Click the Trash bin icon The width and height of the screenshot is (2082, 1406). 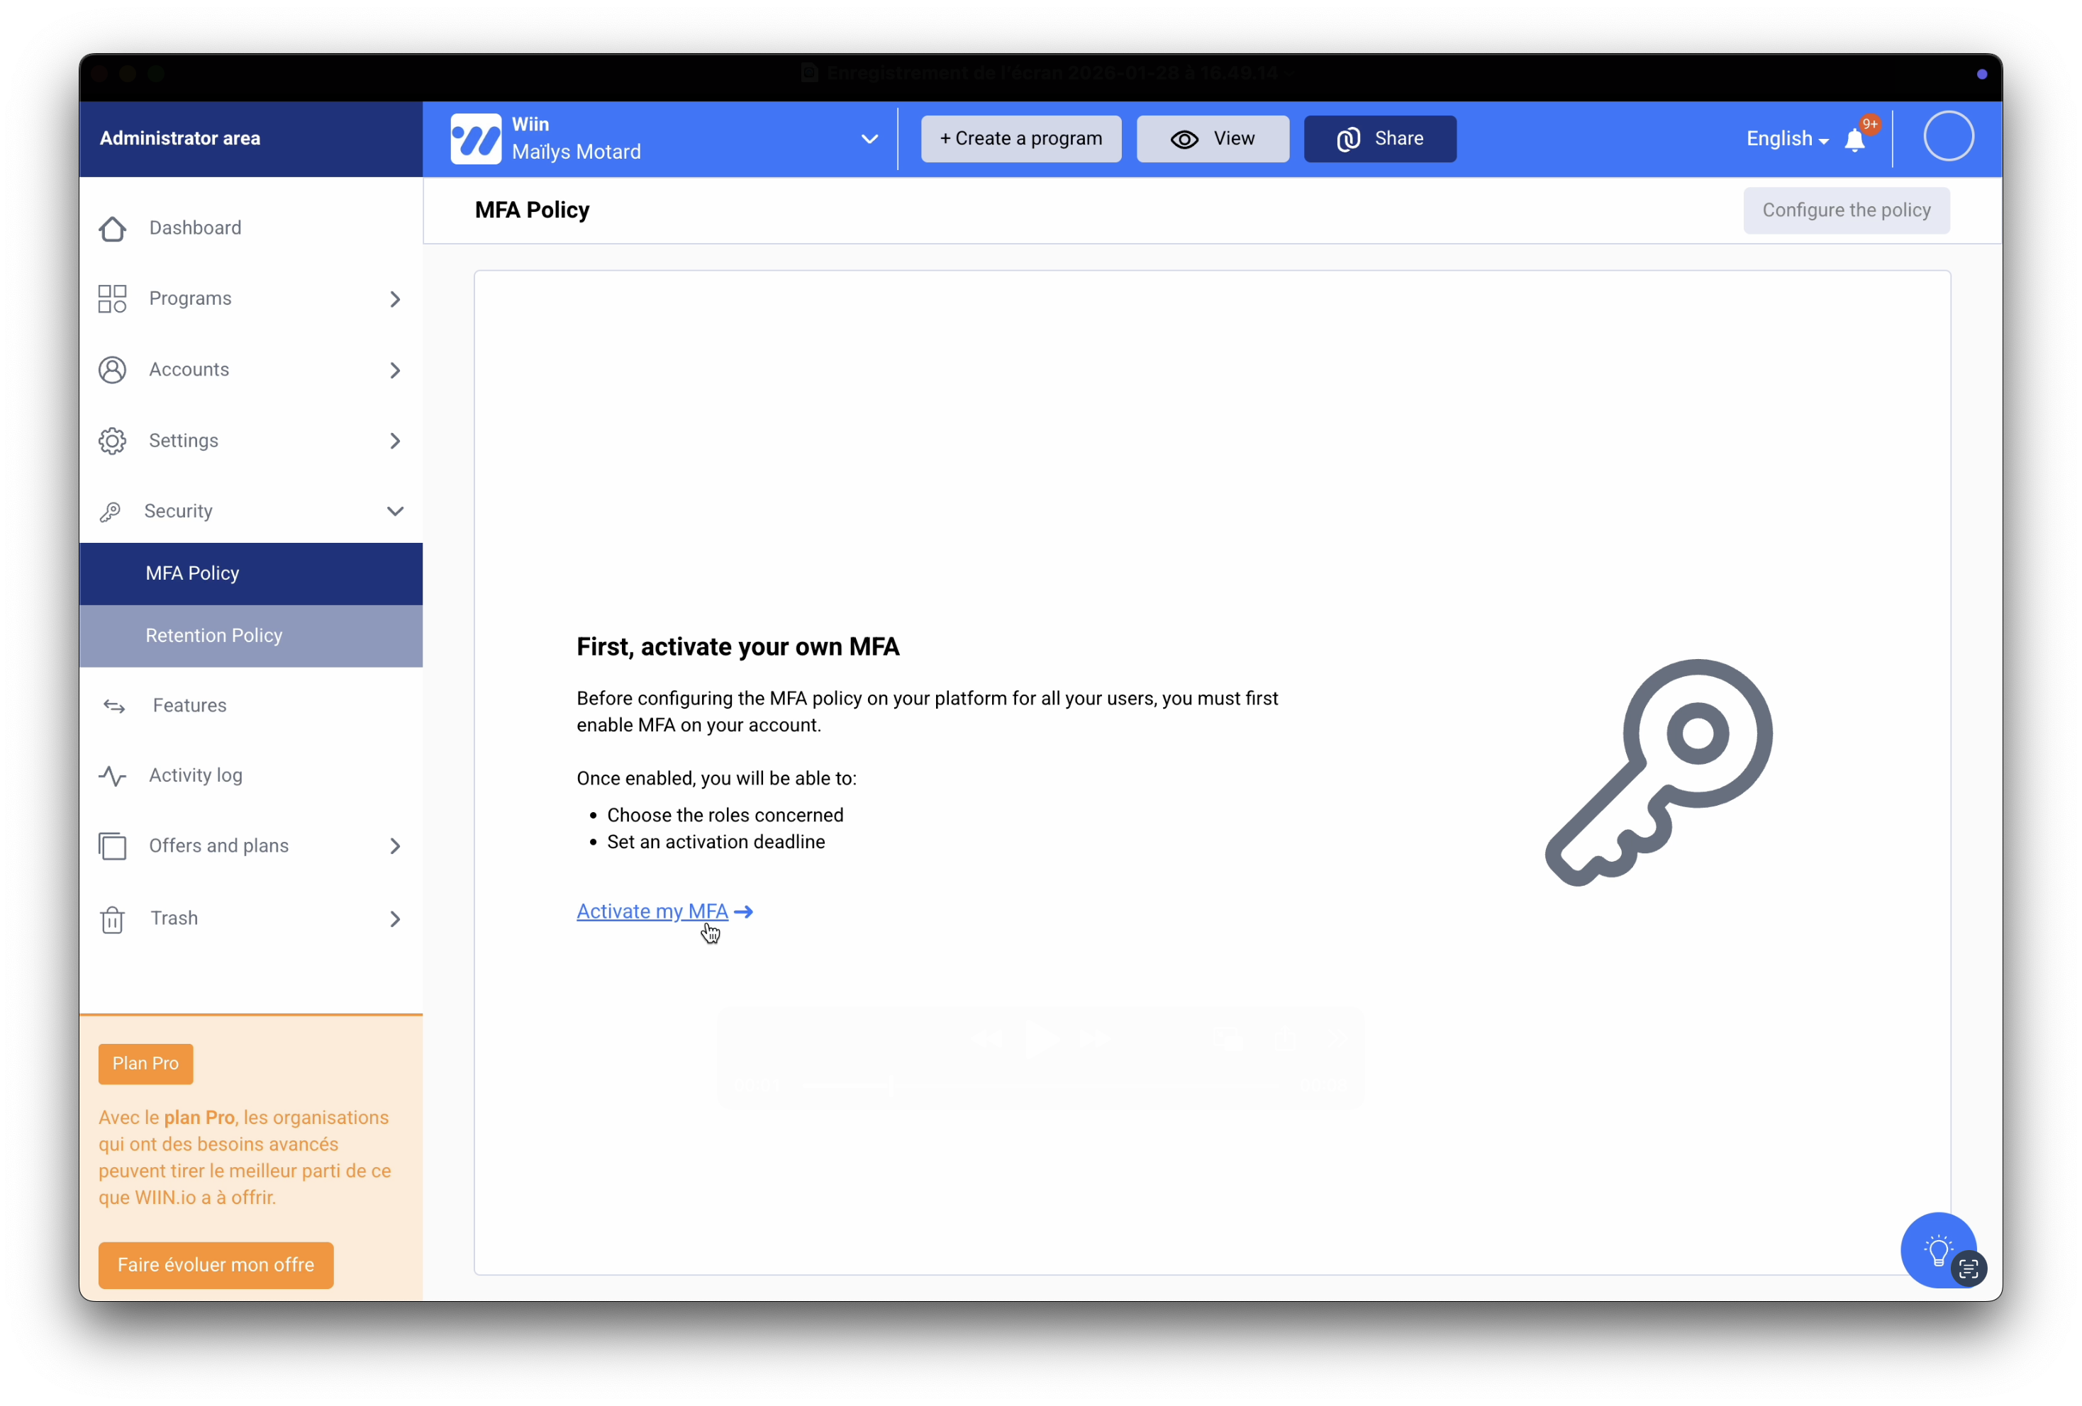coord(113,919)
